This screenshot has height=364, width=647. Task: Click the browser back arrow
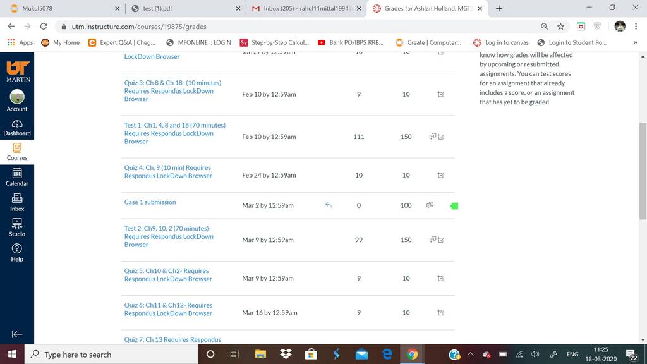tap(11, 27)
